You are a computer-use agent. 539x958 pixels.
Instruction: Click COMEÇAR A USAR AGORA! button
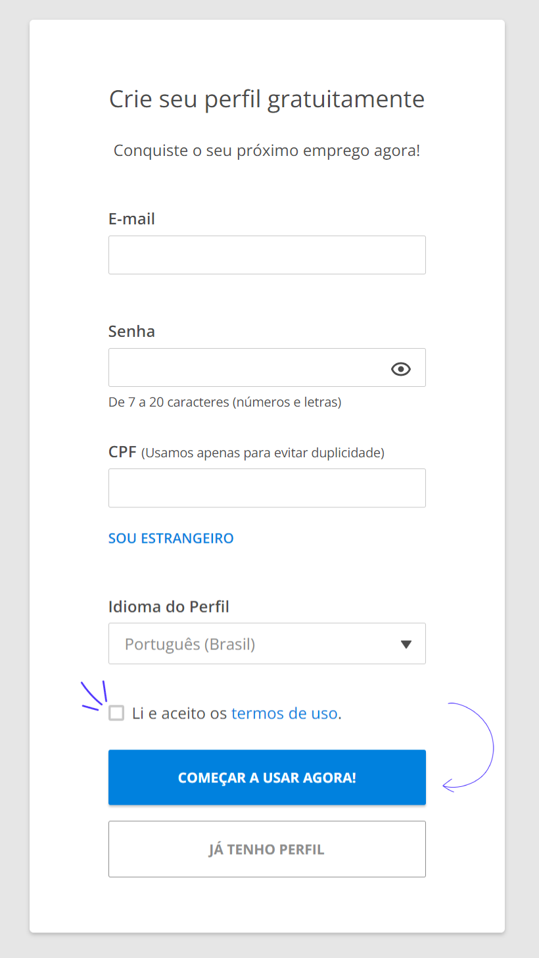pos(267,777)
